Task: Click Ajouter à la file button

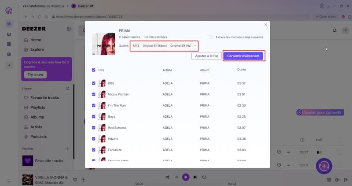Action: coord(206,56)
